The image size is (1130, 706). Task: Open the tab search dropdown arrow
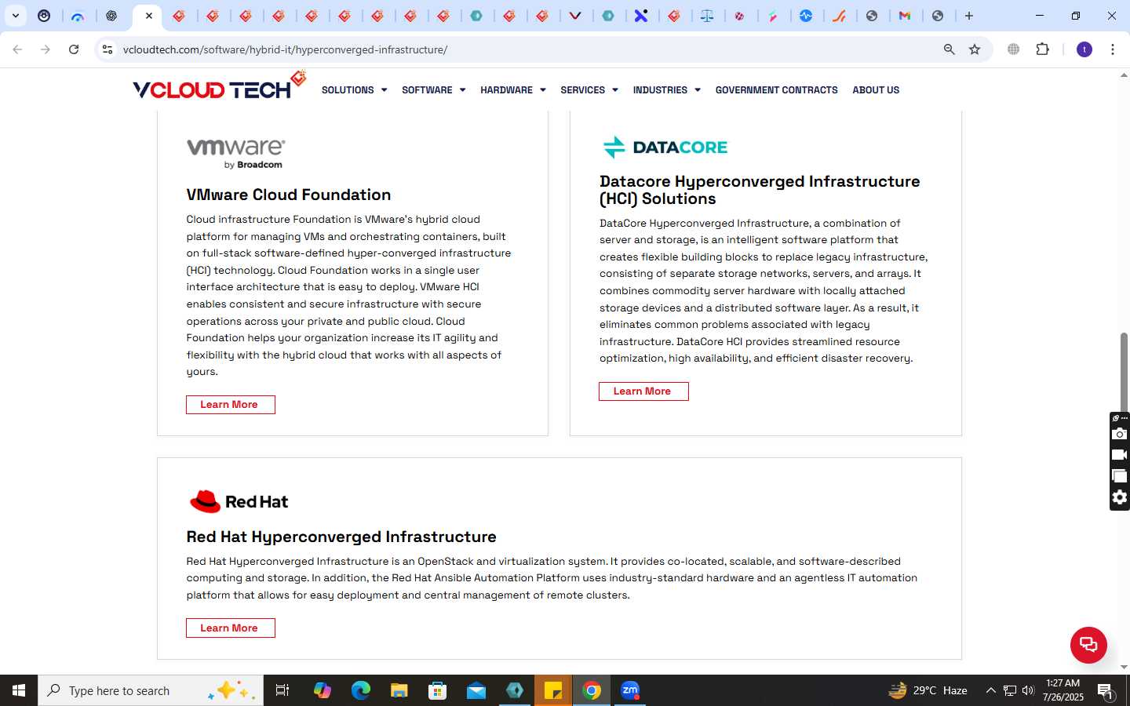pos(15,16)
